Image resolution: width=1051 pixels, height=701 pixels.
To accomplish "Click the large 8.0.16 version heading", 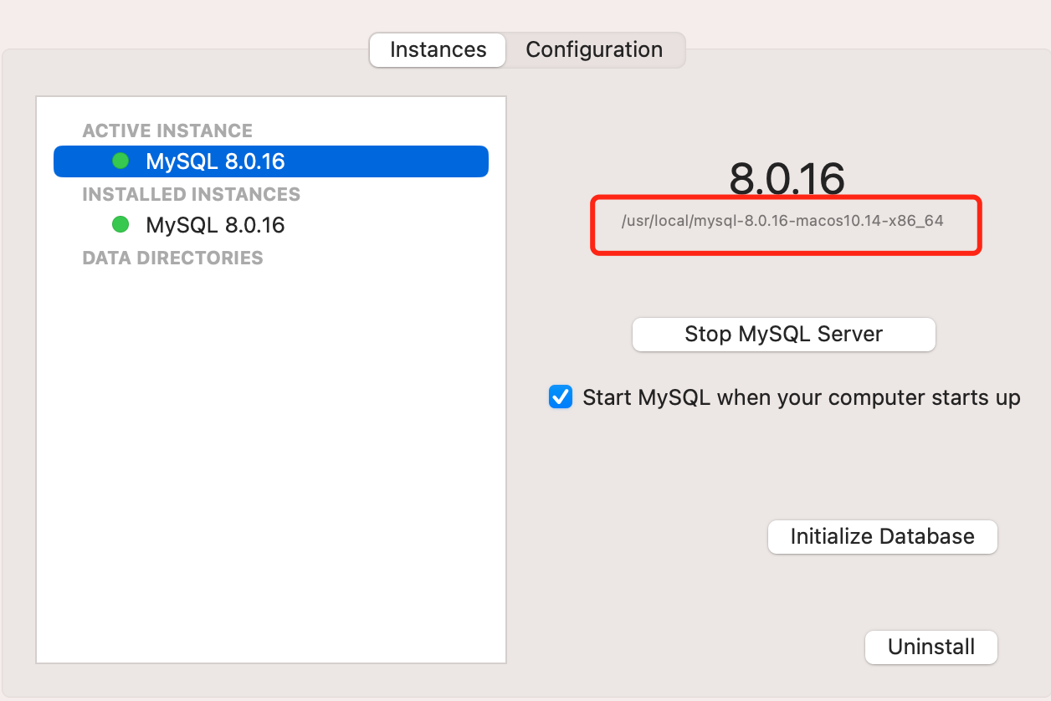I will [787, 177].
